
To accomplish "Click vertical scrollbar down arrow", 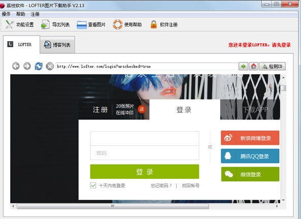I will pos(283,200).
